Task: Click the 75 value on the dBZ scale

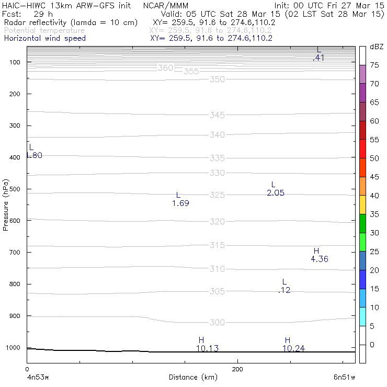Action: (x=374, y=65)
